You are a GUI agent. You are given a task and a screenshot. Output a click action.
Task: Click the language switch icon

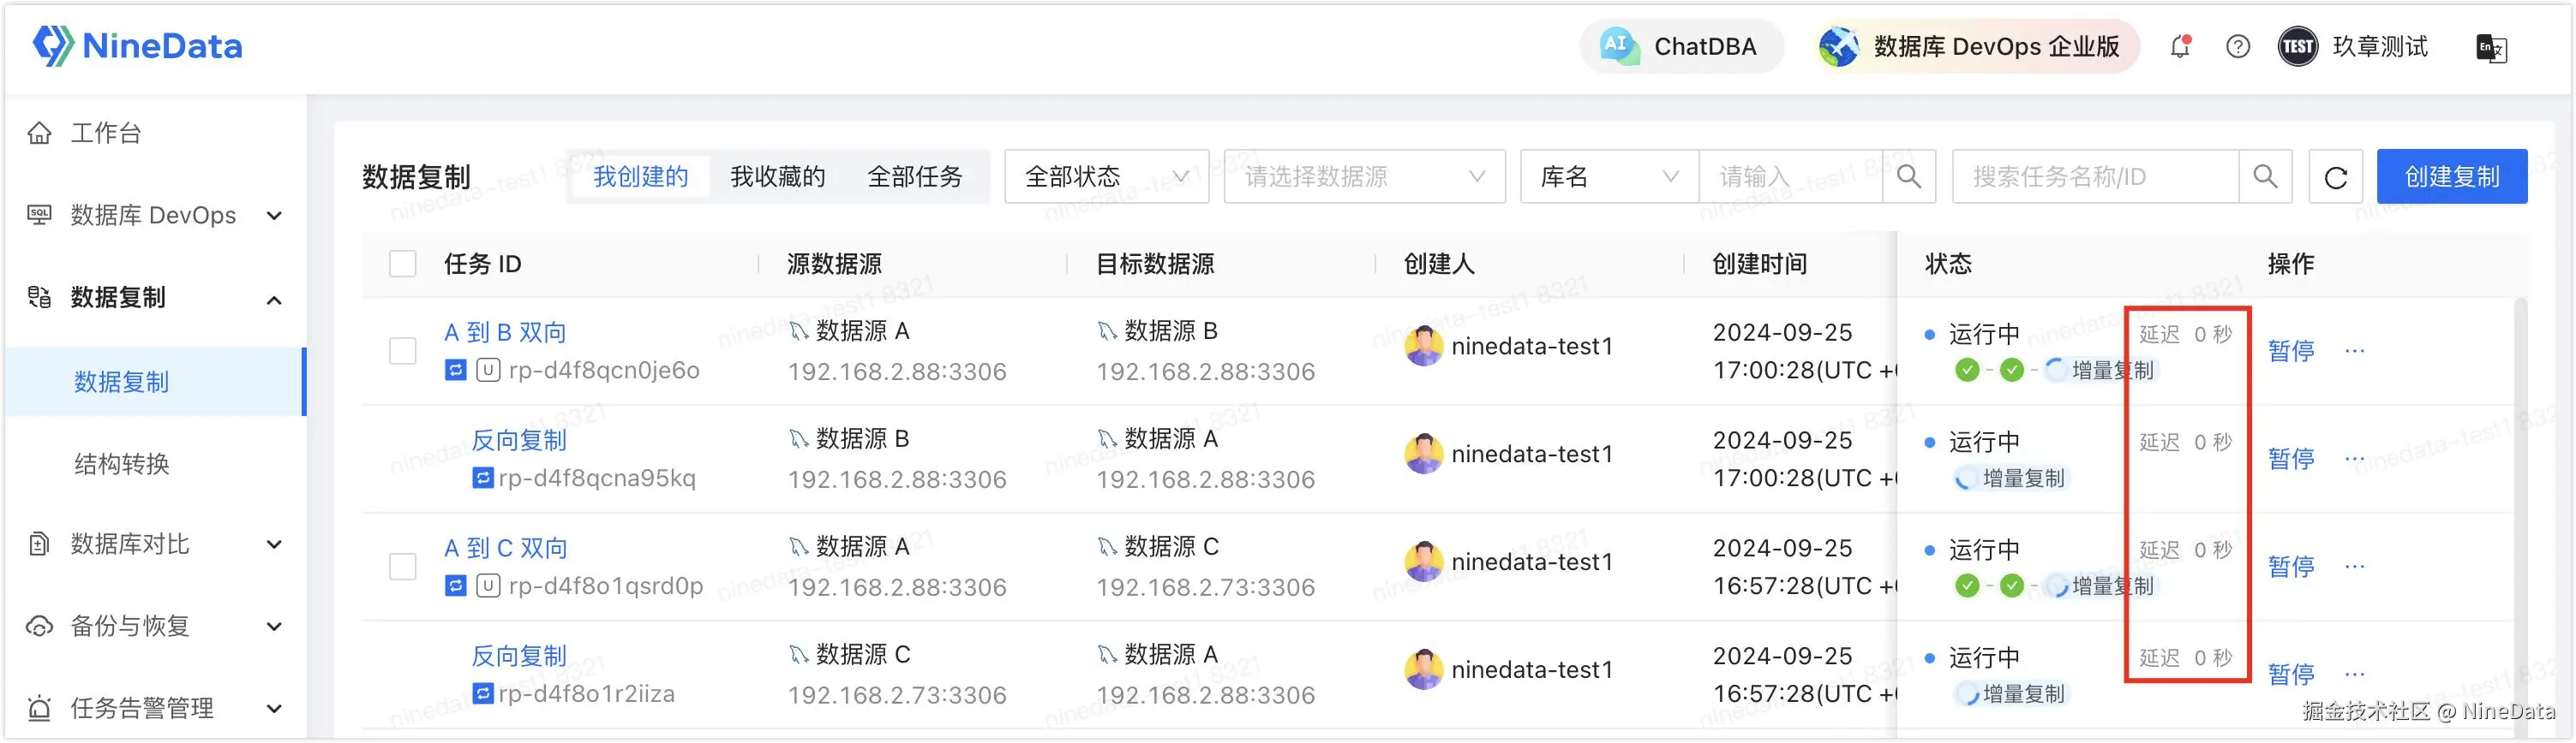coord(2490,47)
